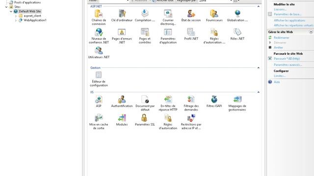
Task: Click the ASP.NET group header
Action: pos(96,6)
